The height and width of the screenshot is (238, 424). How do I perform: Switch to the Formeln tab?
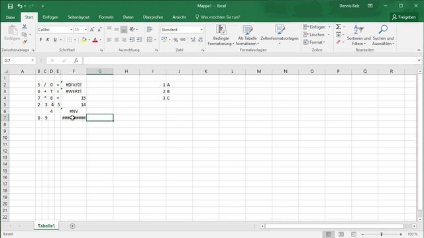click(106, 17)
